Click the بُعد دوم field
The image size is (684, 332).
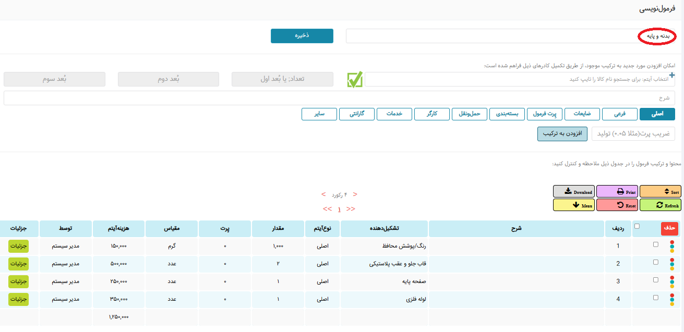click(x=169, y=79)
